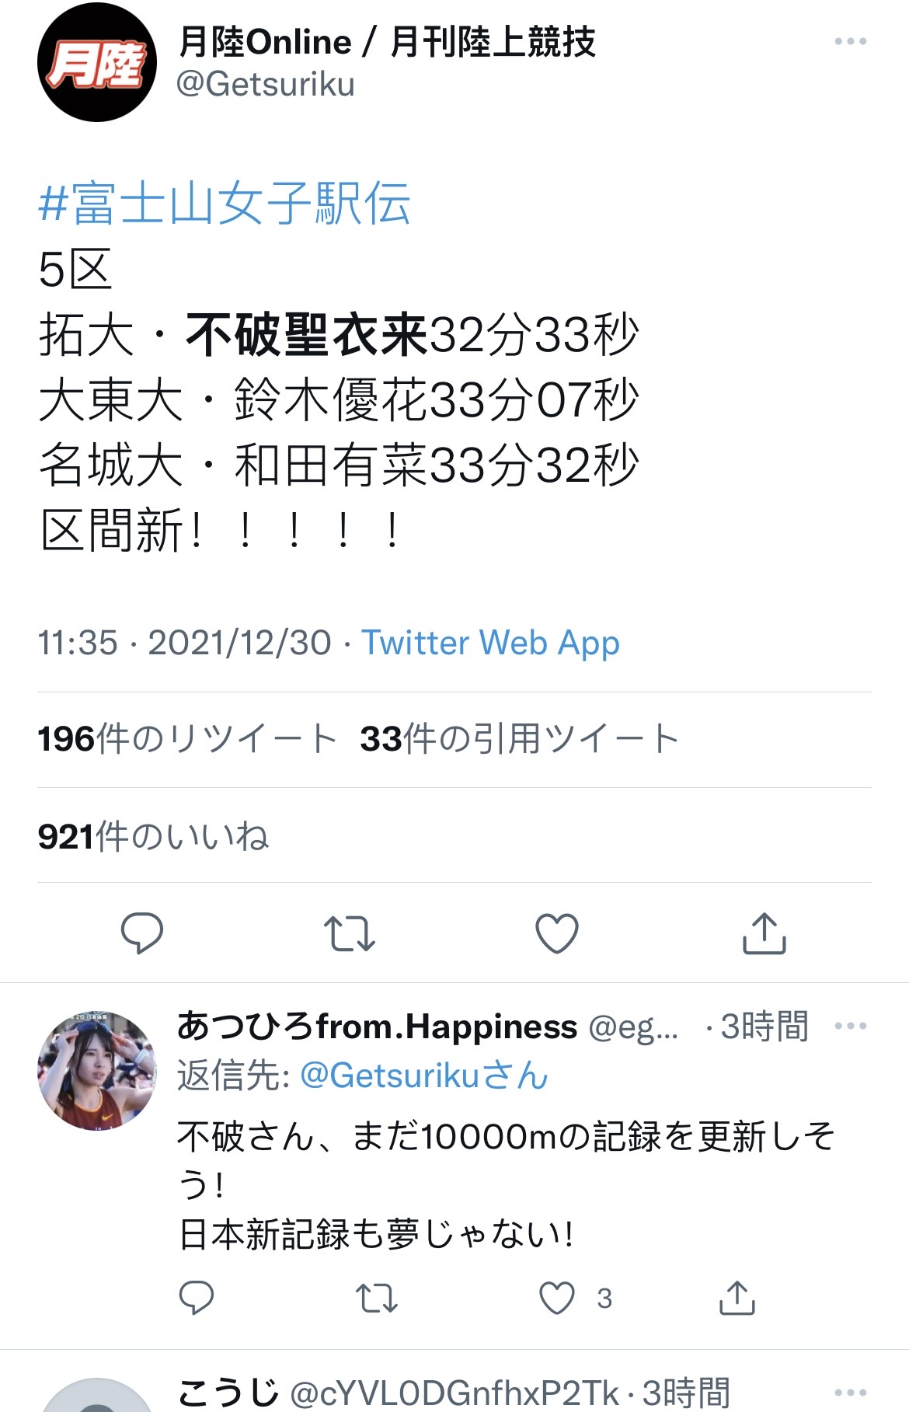This screenshot has width=909, height=1412.
Task: Like the main tweet with heart icon
Action: [x=557, y=933]
